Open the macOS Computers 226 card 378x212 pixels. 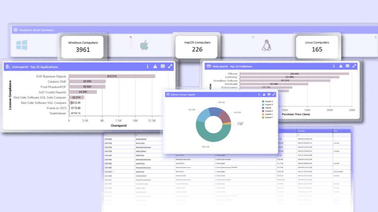tap(197, 47)
